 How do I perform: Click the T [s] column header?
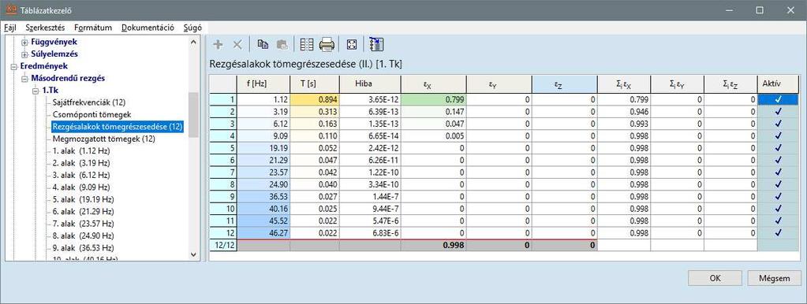[x=315, y=84]
